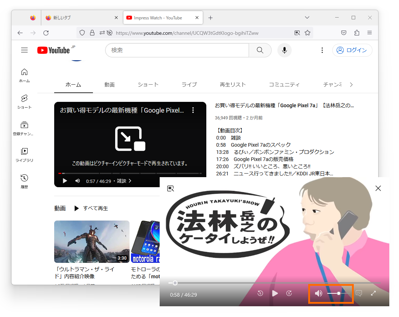Open ライブラリ from the sidebar

pyautogui.click(x=24, y=154)
